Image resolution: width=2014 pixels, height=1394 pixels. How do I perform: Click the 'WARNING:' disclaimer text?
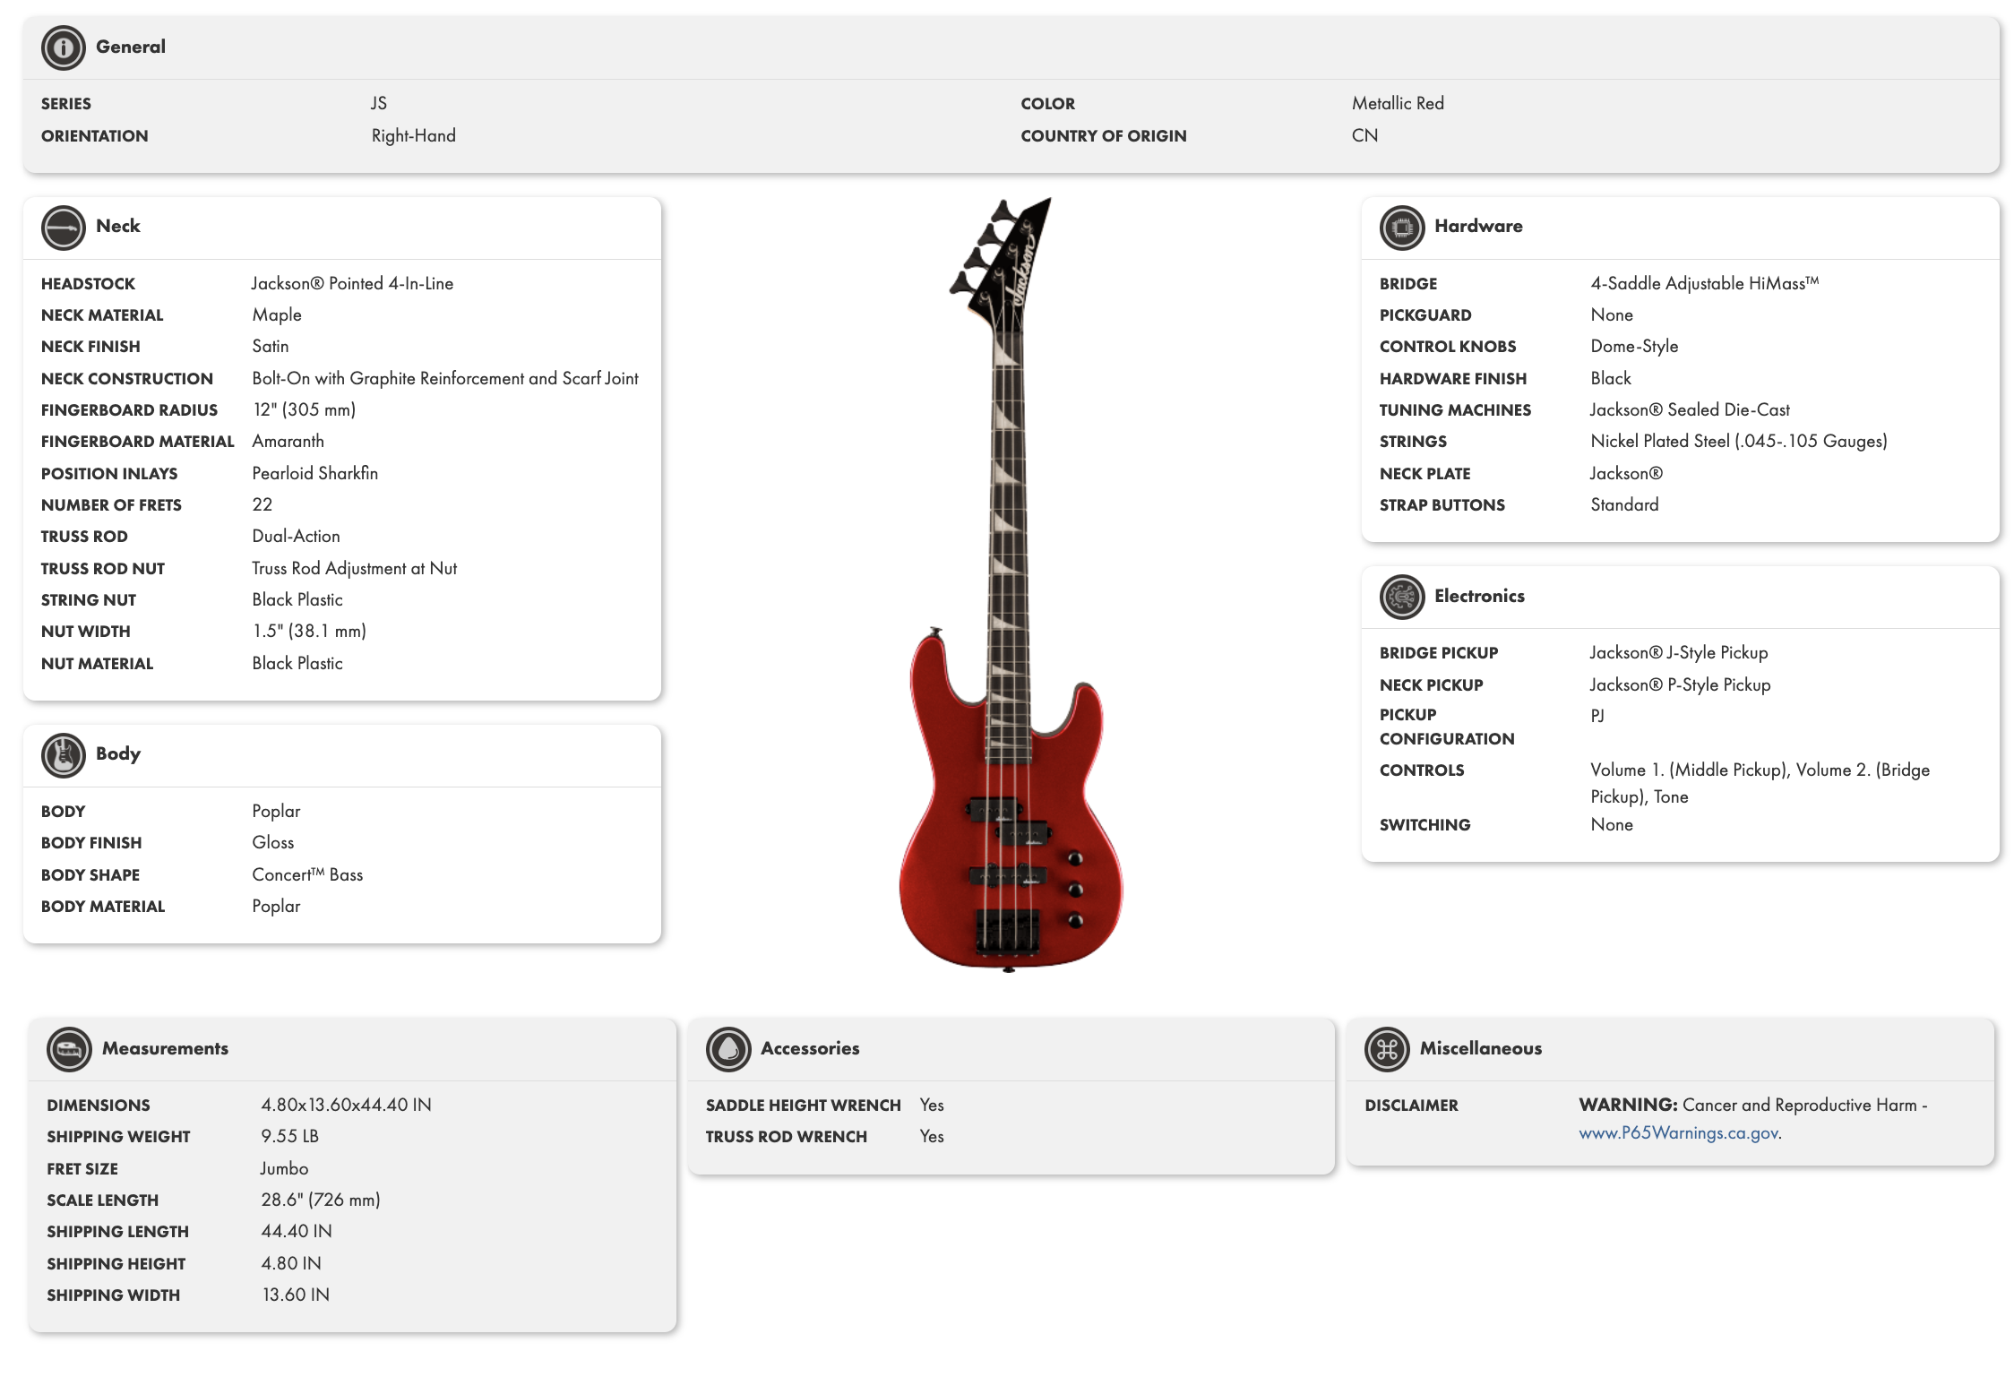(1628, 1105)
